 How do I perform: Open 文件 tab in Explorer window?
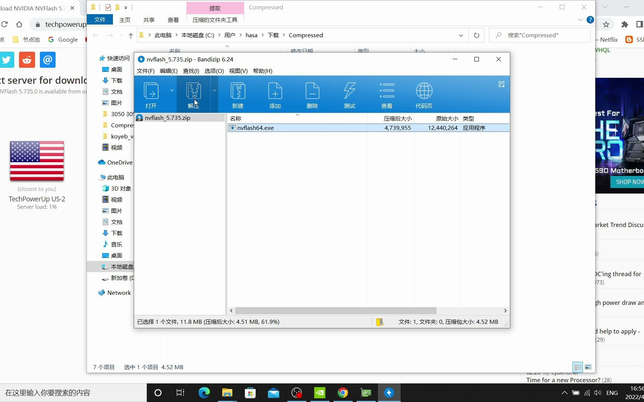point(100,20)
